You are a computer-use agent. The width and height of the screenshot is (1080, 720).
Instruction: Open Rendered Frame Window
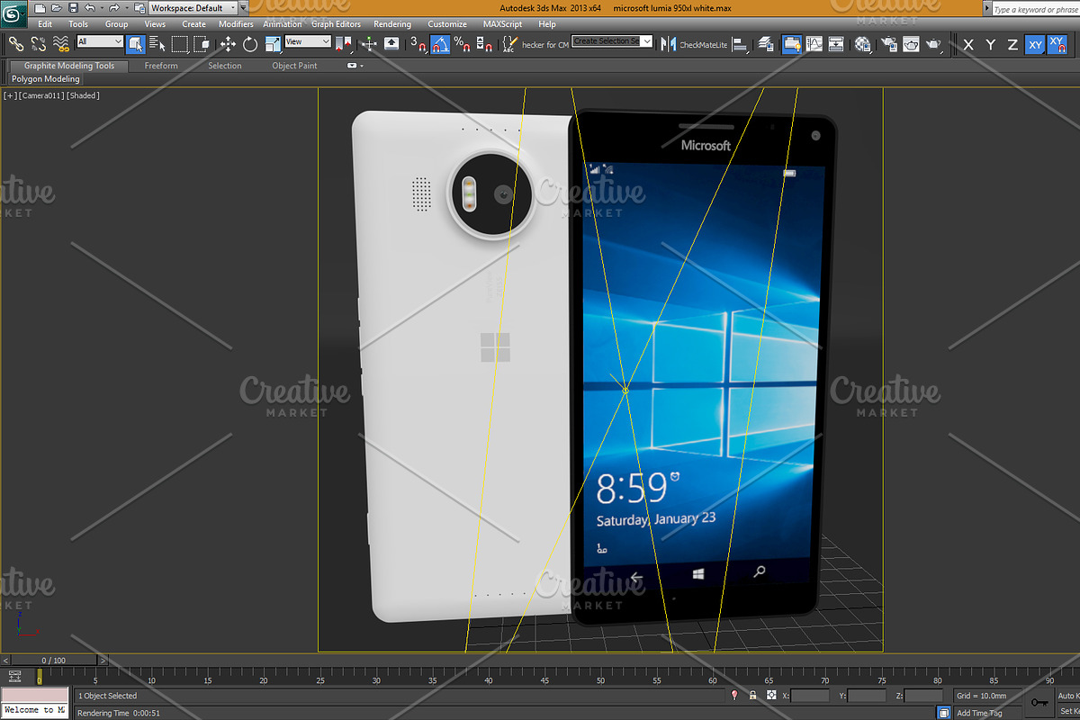pos(911,43)
